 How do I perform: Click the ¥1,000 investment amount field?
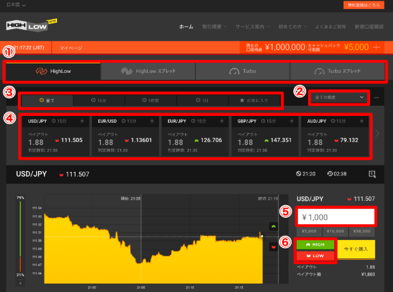(x=336, y=217)
